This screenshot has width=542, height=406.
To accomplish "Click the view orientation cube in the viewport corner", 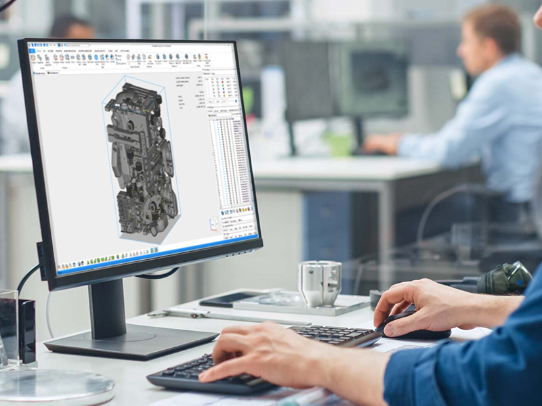I will coord(214,223).
